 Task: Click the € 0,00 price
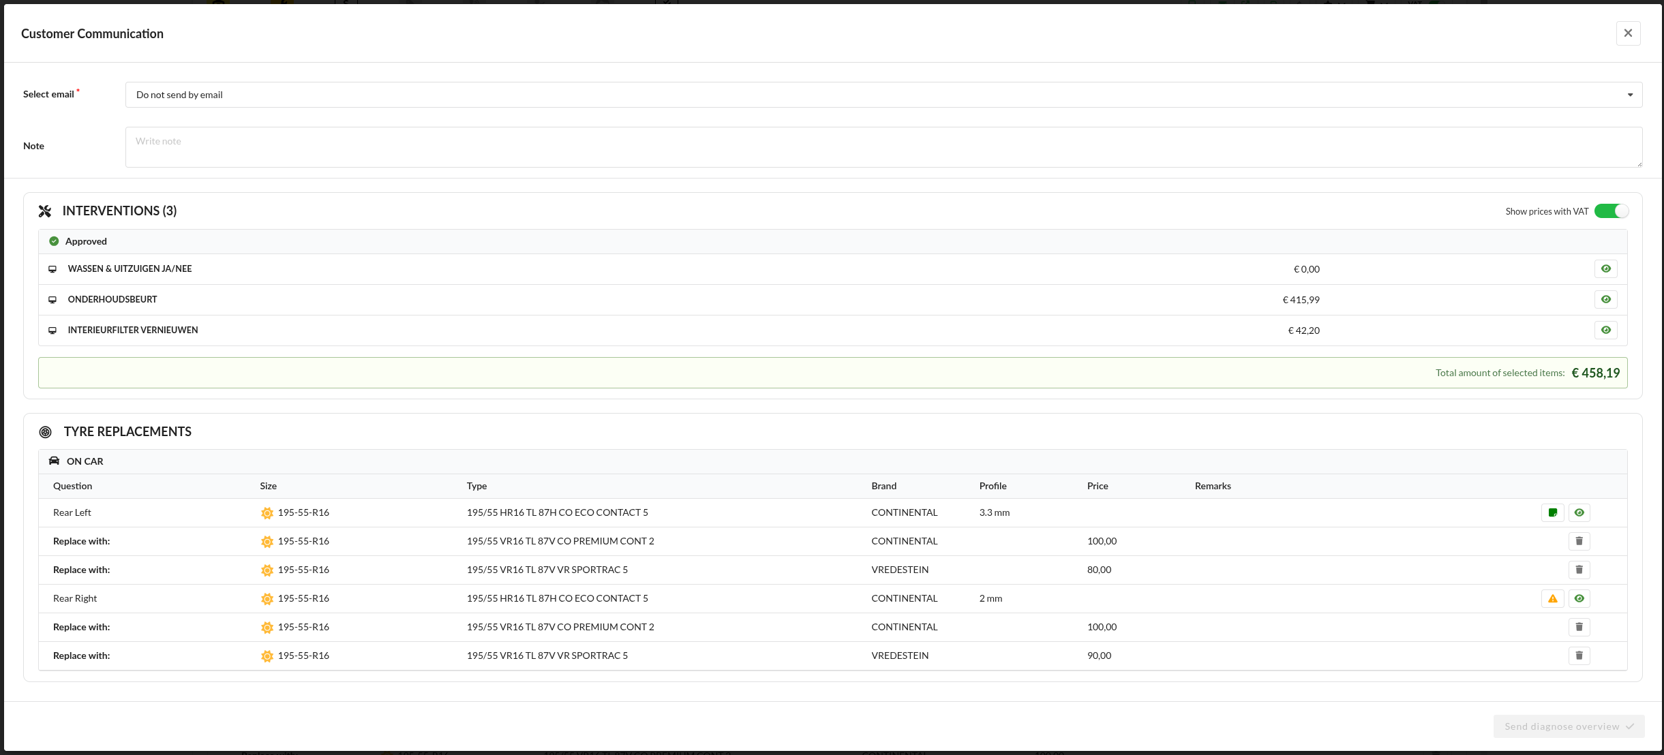pos(1306,269)
